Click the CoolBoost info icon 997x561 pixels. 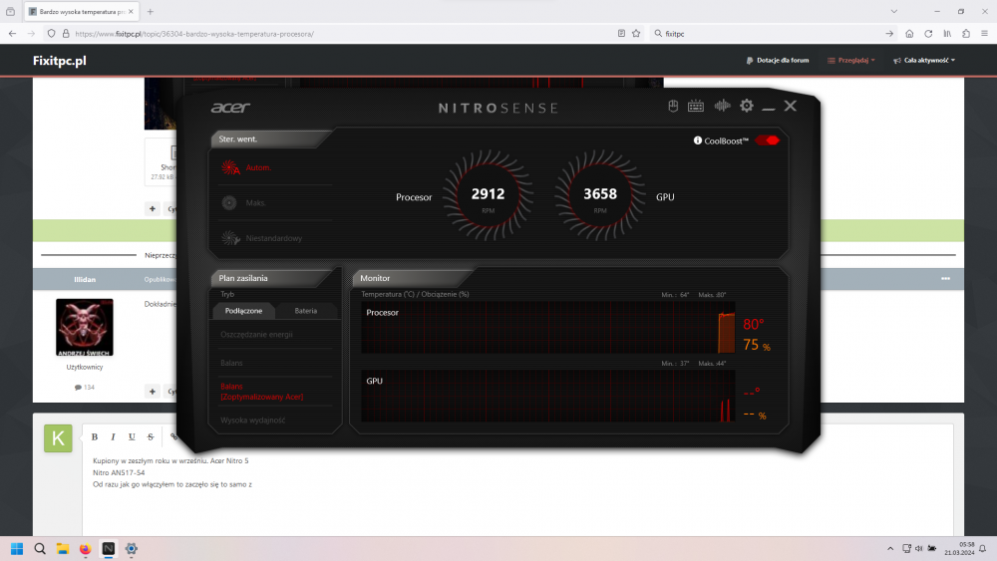tap(697, 140)
